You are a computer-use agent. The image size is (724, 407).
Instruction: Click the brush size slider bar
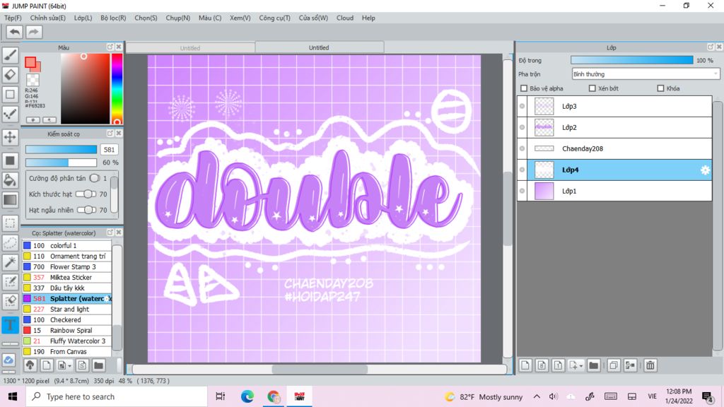[61, 150]
